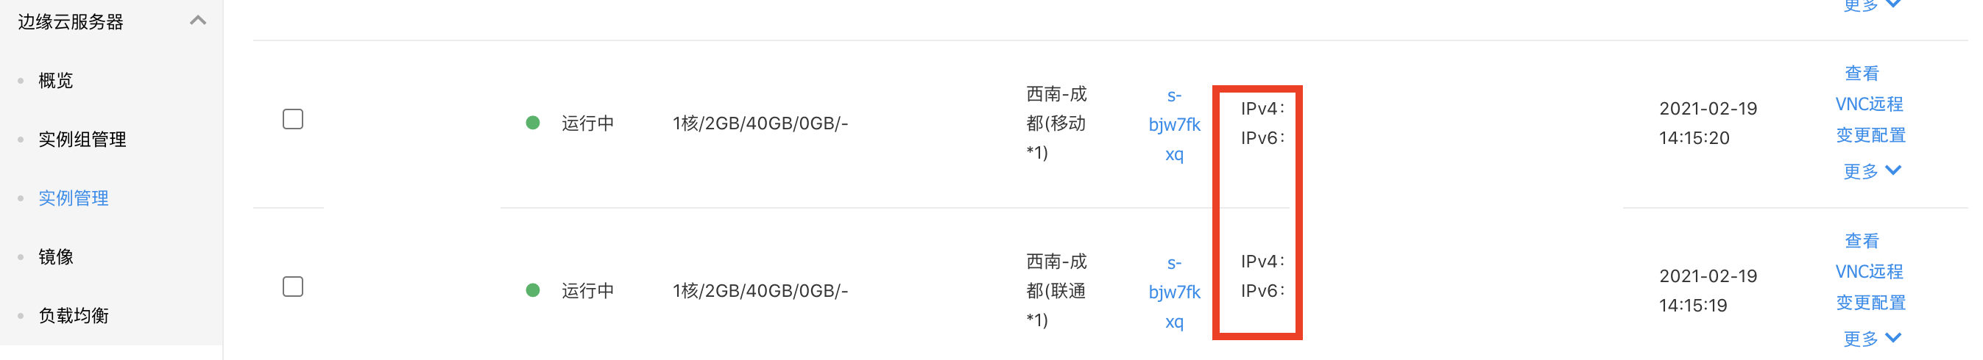Check the 成都(联通) instance row checkbox
Viewport: 1983px width, 360px height.
pyautogui.click(x=292, y=287)
